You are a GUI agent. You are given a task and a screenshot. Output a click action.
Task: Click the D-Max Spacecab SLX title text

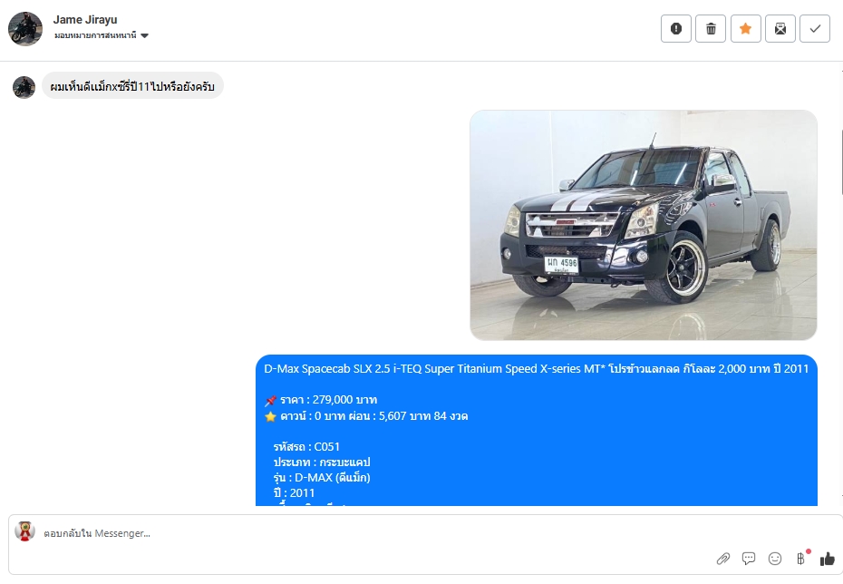click(x=536, y=369)
